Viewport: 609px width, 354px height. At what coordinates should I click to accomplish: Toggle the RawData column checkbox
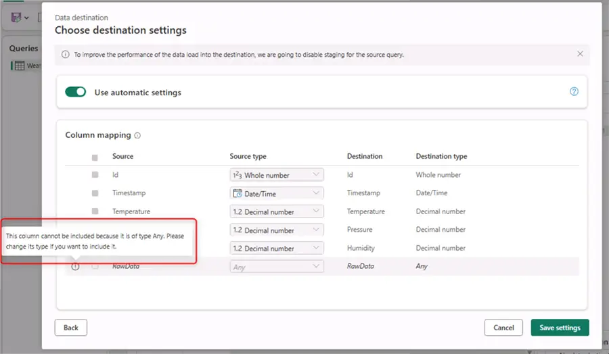pos(95,266)
